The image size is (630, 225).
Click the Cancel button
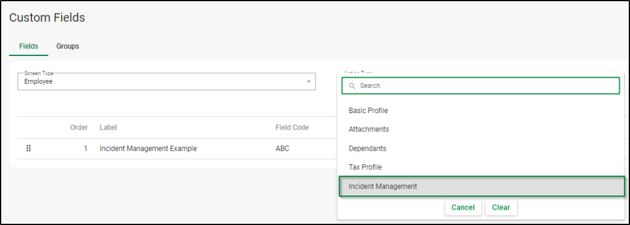click(463, 208)
